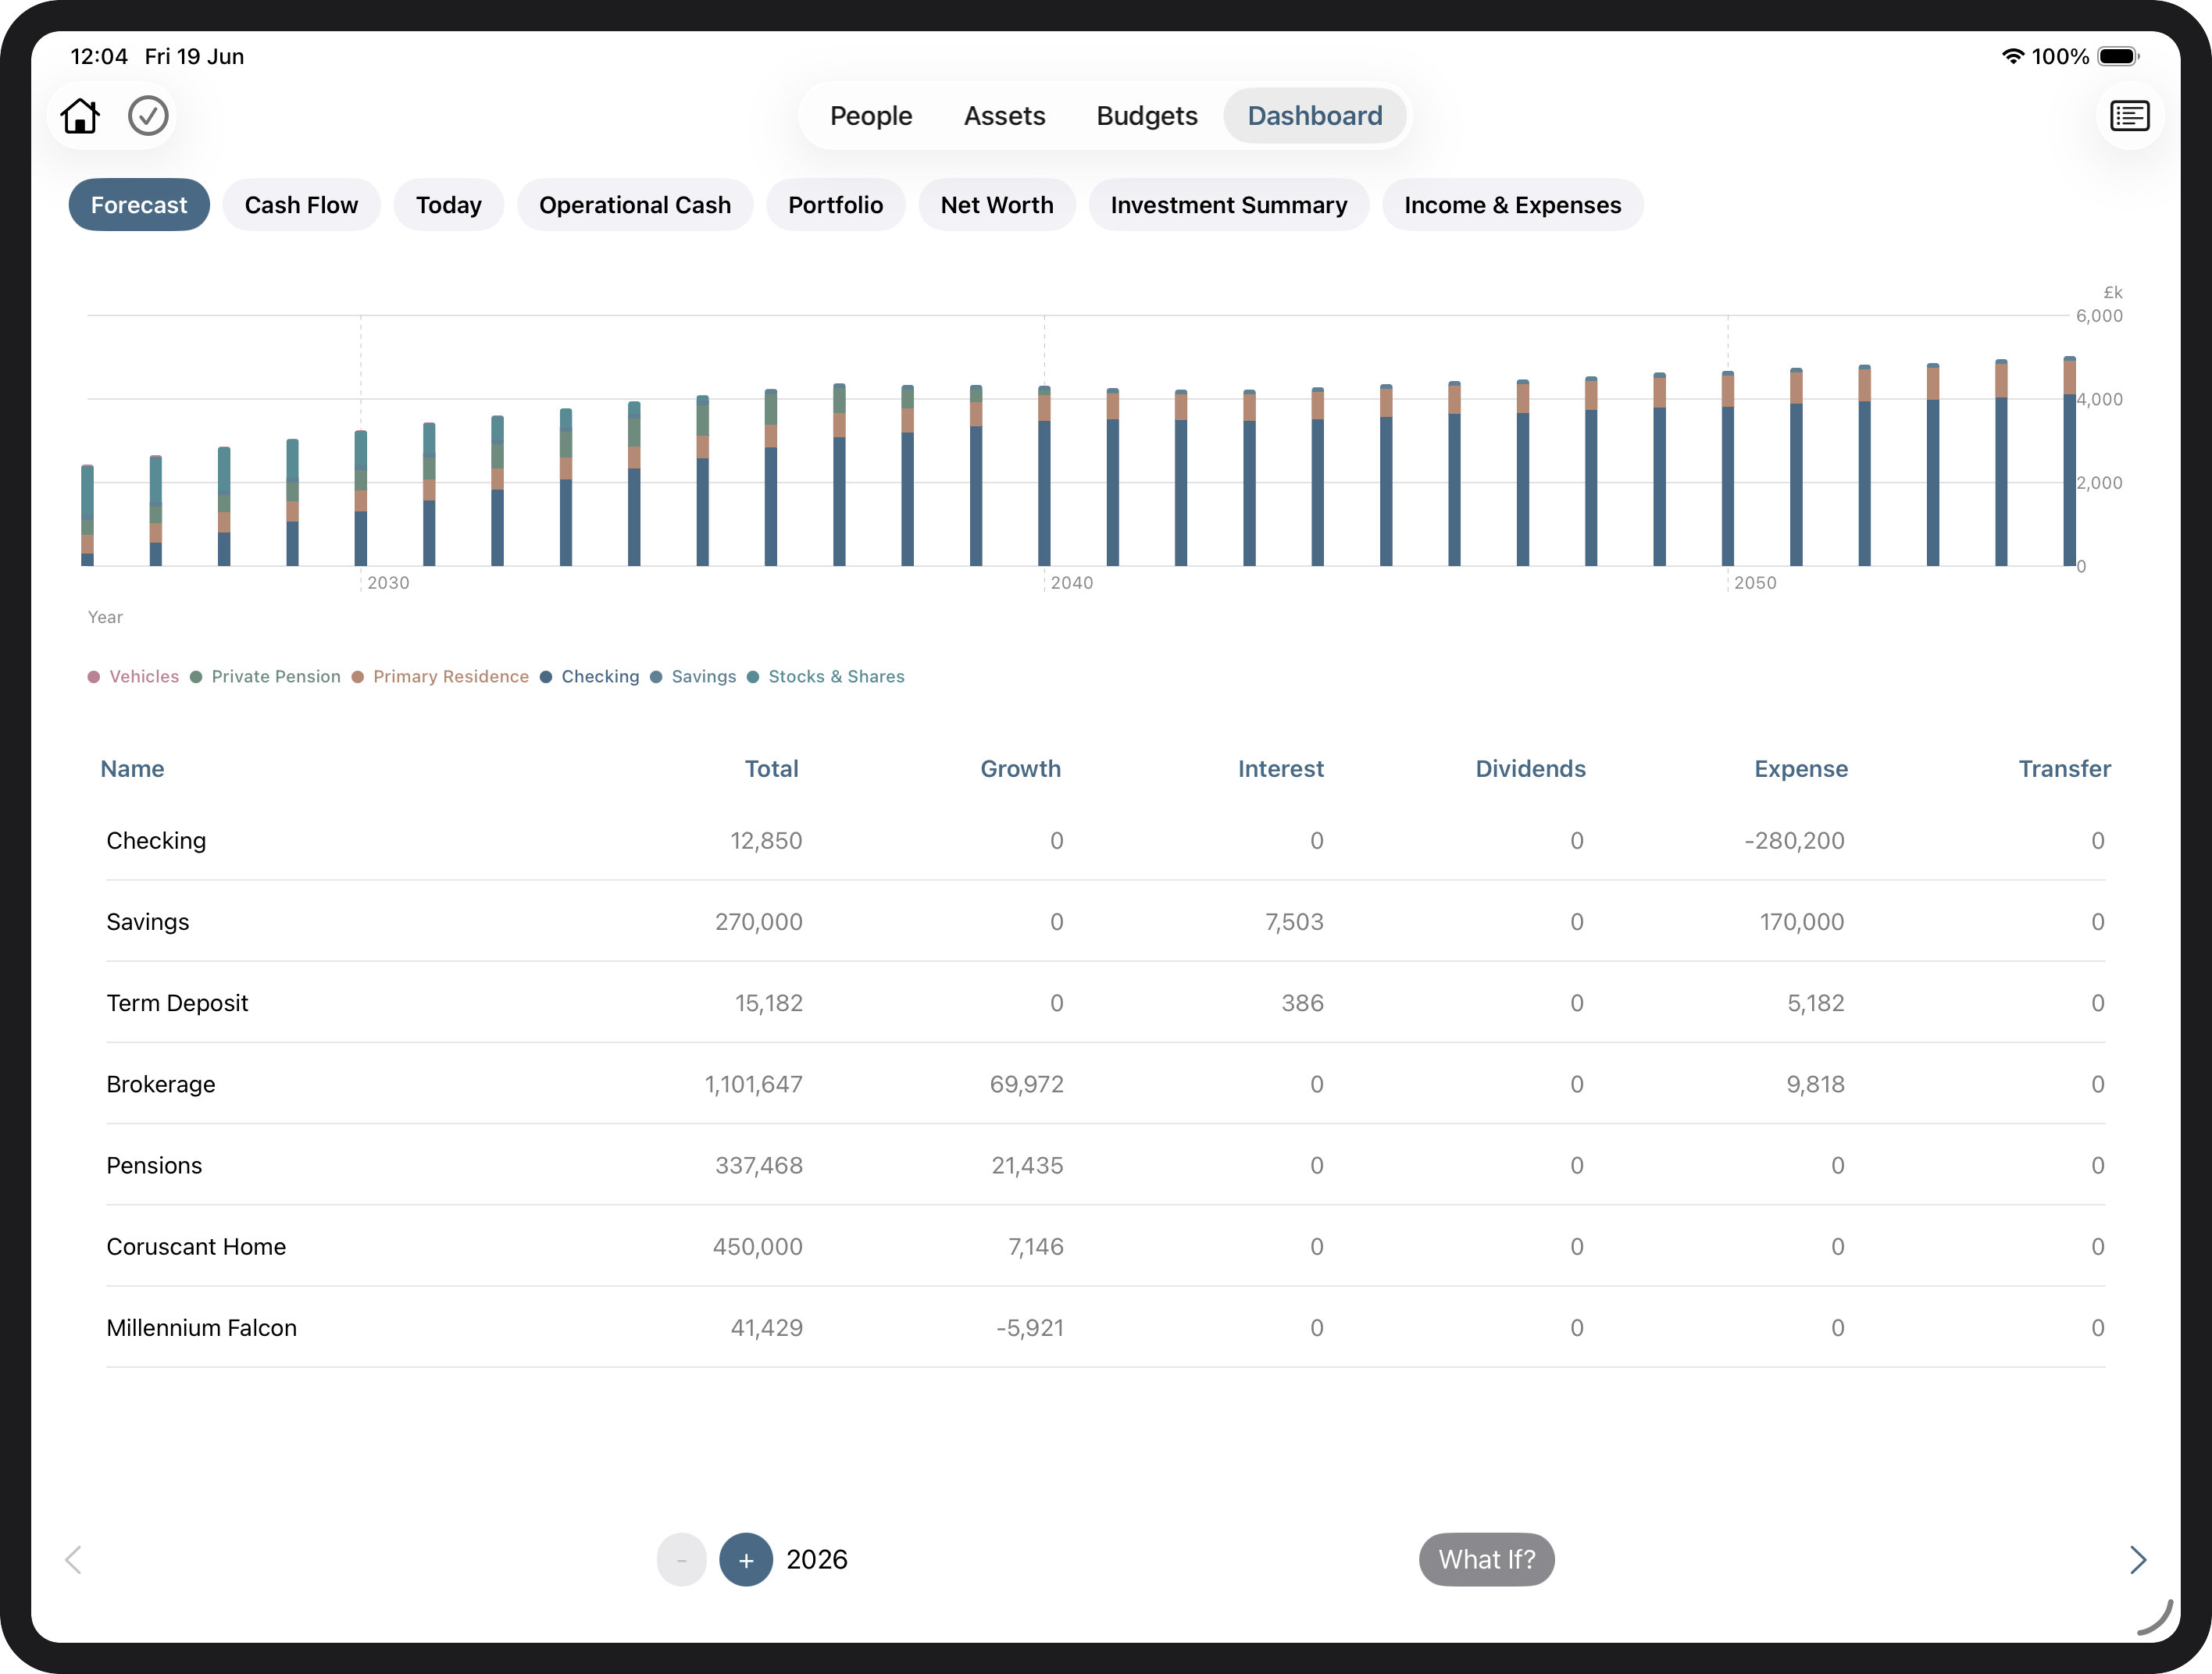Switch to the Budgets tab
Image resolution: width=2212 pixels, height=1674 pixels.
1147,116
